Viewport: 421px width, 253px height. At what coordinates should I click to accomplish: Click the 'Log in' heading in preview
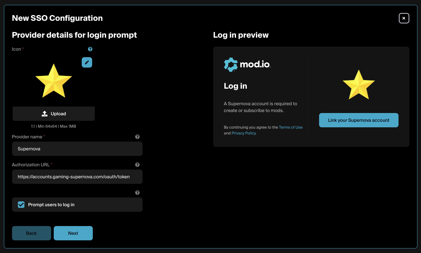(235, 86)
